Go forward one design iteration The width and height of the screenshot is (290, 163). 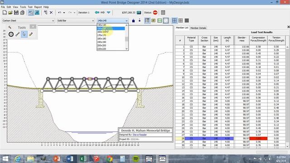[103, 12]
